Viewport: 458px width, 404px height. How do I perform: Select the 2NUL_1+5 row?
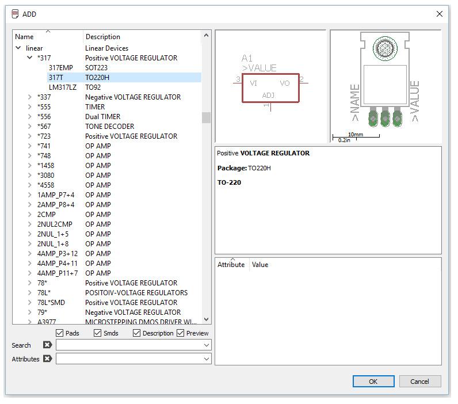(119, 234)
